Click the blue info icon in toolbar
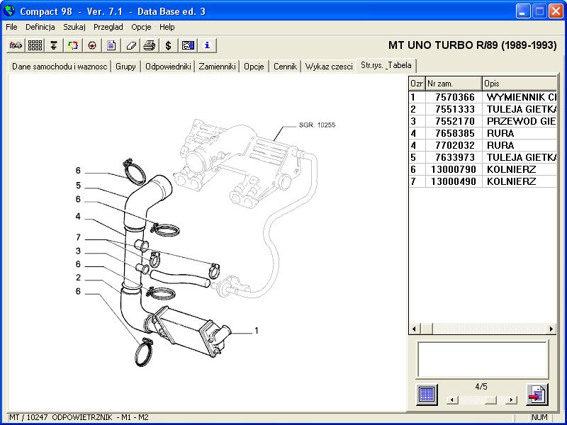 (x=207, y=45)
